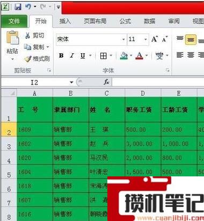Select column D header
The image size is (204, 221).
click(143, 93)
